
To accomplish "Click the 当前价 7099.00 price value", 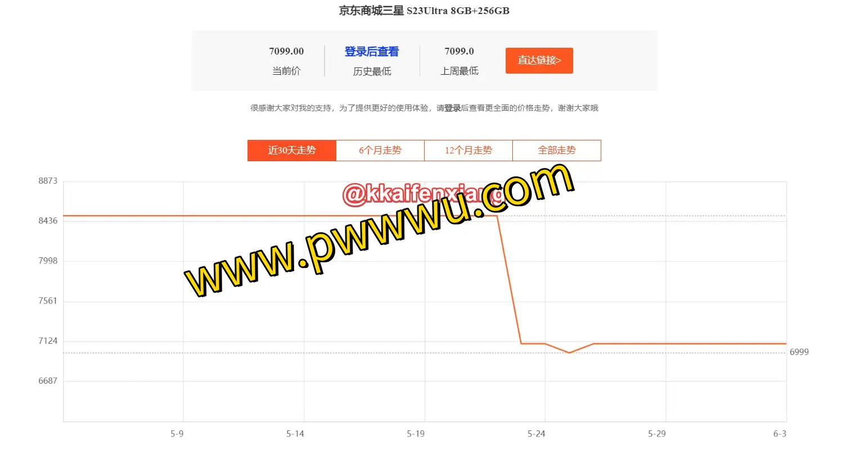I will [x=286, y=52].
